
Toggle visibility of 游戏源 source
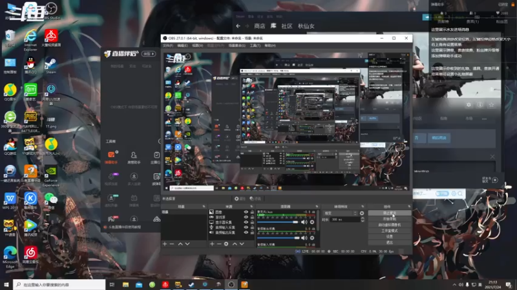click(x=246, y=217)
